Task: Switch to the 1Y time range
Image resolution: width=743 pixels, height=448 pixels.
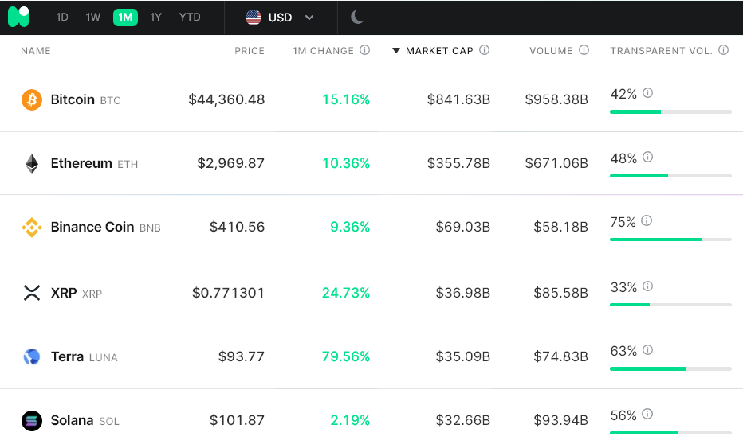Action: 155,17
